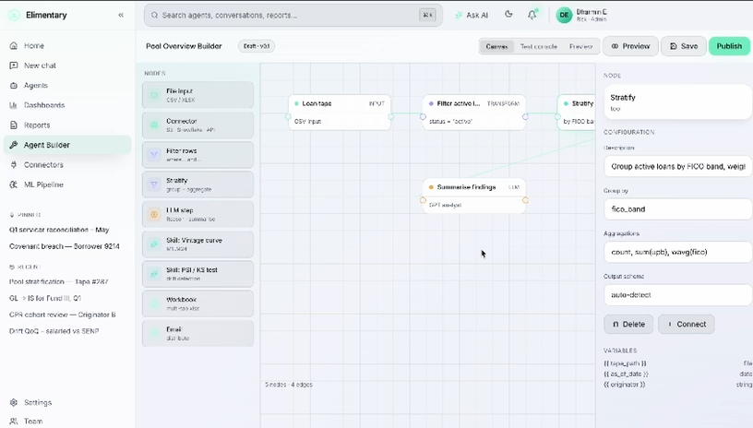The image size is (753, 428).
Task: Select Filter rows node from palette
Action: tap(197, 154)
